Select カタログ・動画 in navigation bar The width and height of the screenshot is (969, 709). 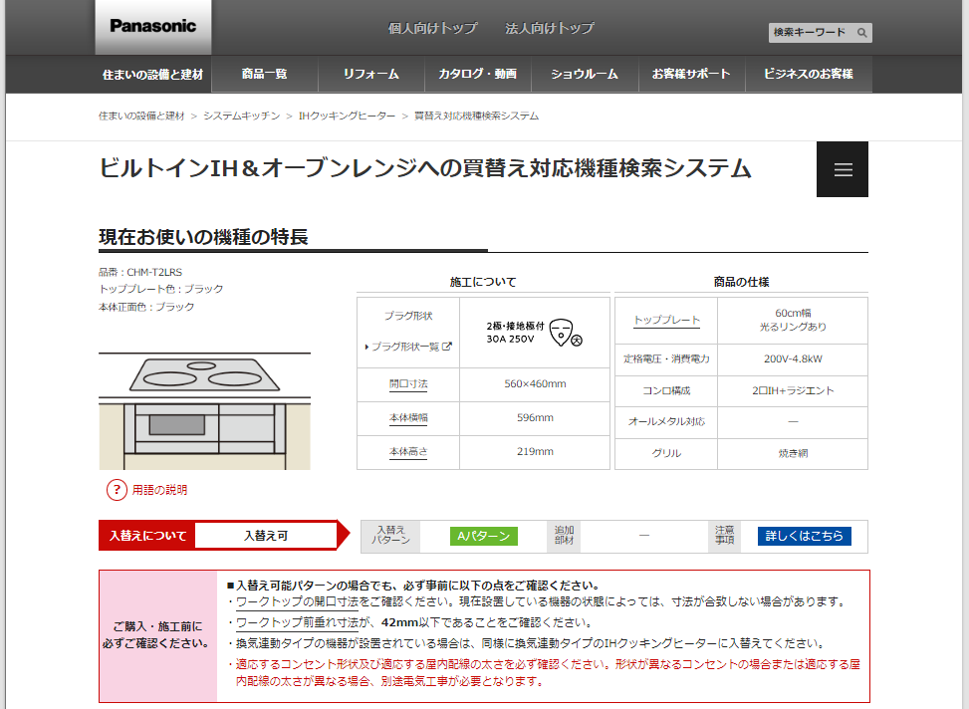[x=477, y=74]
